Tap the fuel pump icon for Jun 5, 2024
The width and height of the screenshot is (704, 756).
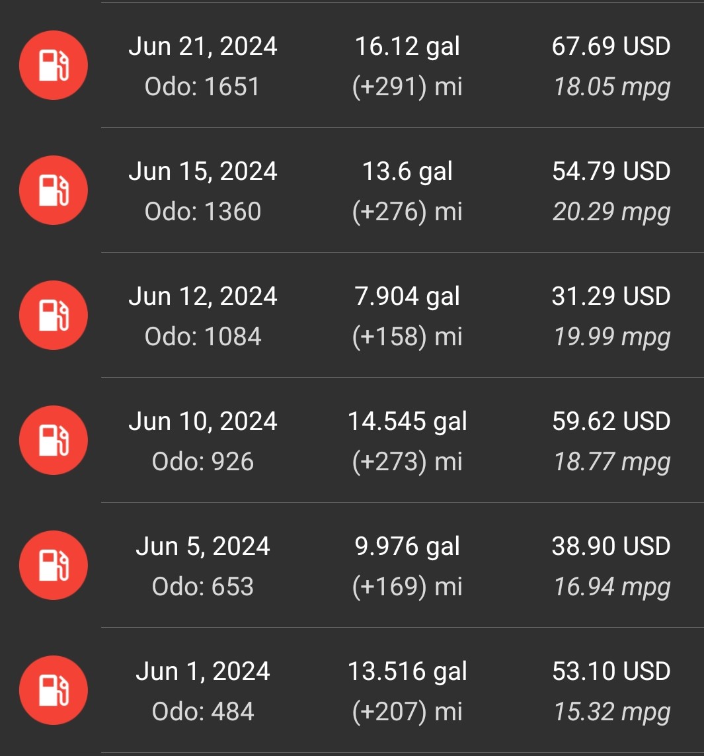click(x=54, y=565)
